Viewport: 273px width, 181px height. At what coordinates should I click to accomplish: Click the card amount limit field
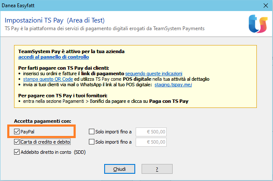point(151,142)
